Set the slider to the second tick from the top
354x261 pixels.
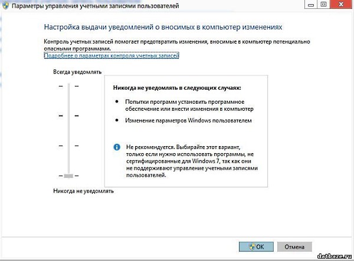tap(68, 115)
